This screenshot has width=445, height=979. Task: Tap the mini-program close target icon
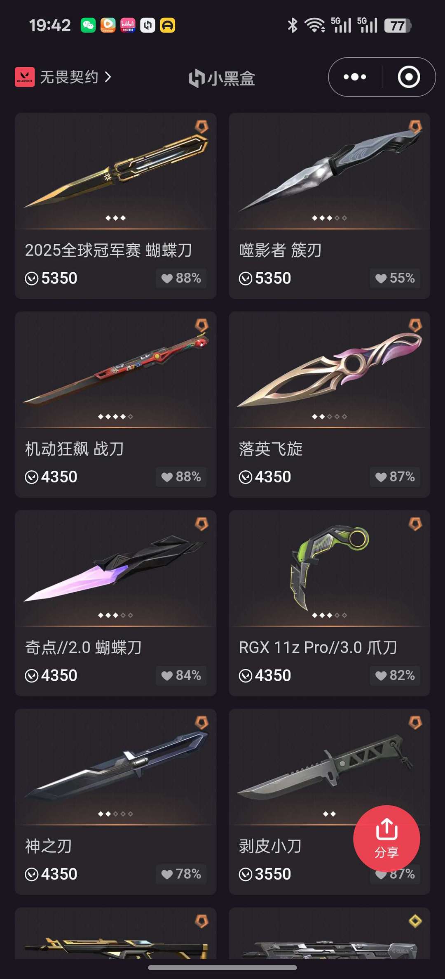point(409,77)
